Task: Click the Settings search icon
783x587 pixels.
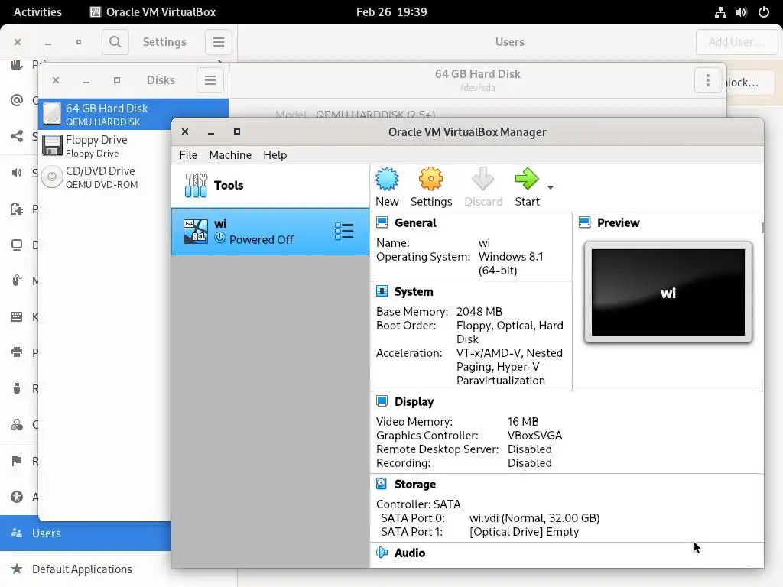Action: [115, 42]
